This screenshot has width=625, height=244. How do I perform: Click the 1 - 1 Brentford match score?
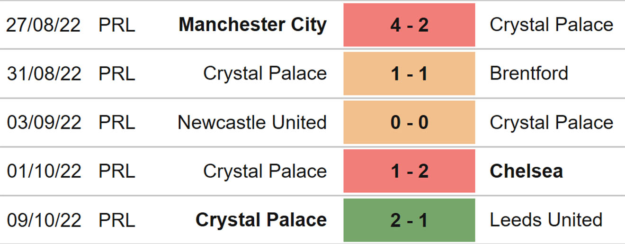(409, 74)
